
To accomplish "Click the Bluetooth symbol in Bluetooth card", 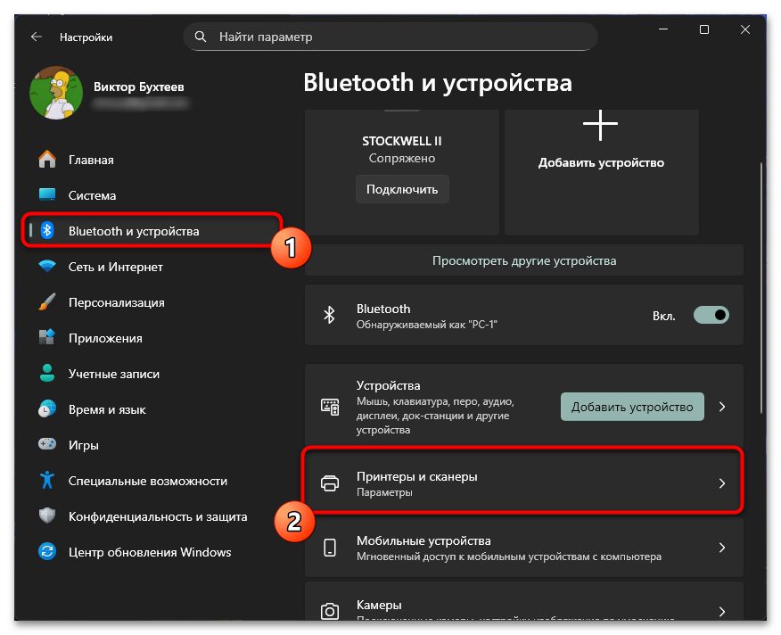I will [329, 315].
